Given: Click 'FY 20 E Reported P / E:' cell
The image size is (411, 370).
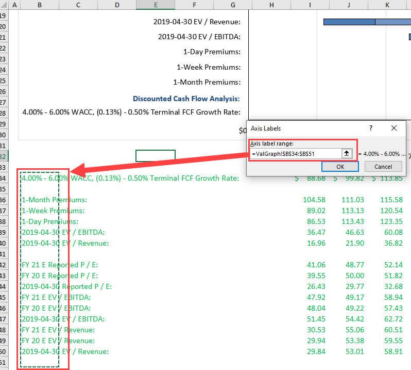Looking at the screenshot, I should [x=60, y=276].
